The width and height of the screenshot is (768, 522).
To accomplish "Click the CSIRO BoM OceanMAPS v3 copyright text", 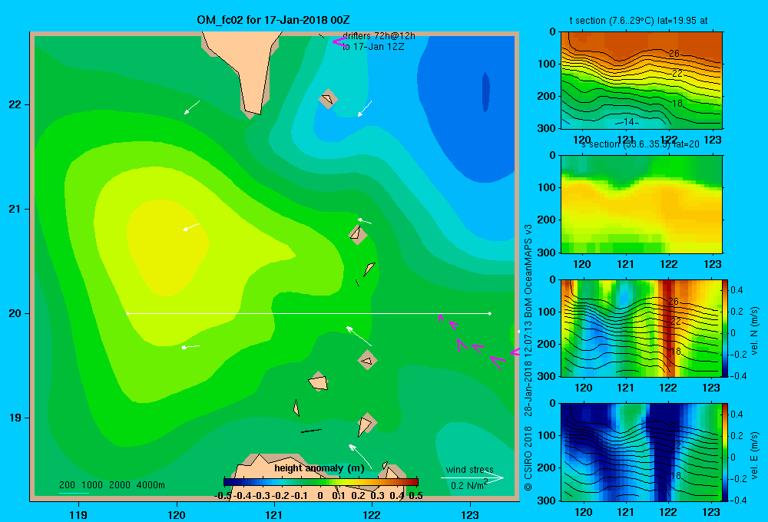I will [x=528, y=358].
